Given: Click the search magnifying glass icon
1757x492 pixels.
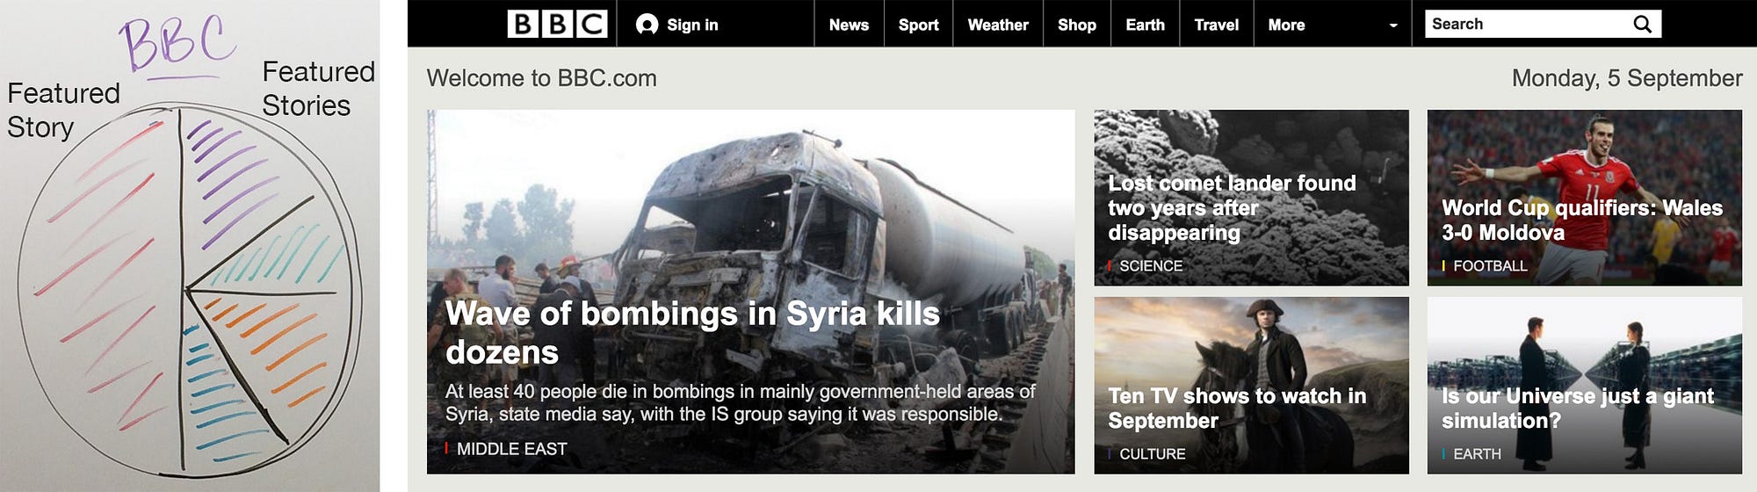Looking at the screenshot, I should pyautogui.click(x=1642, y=25).
